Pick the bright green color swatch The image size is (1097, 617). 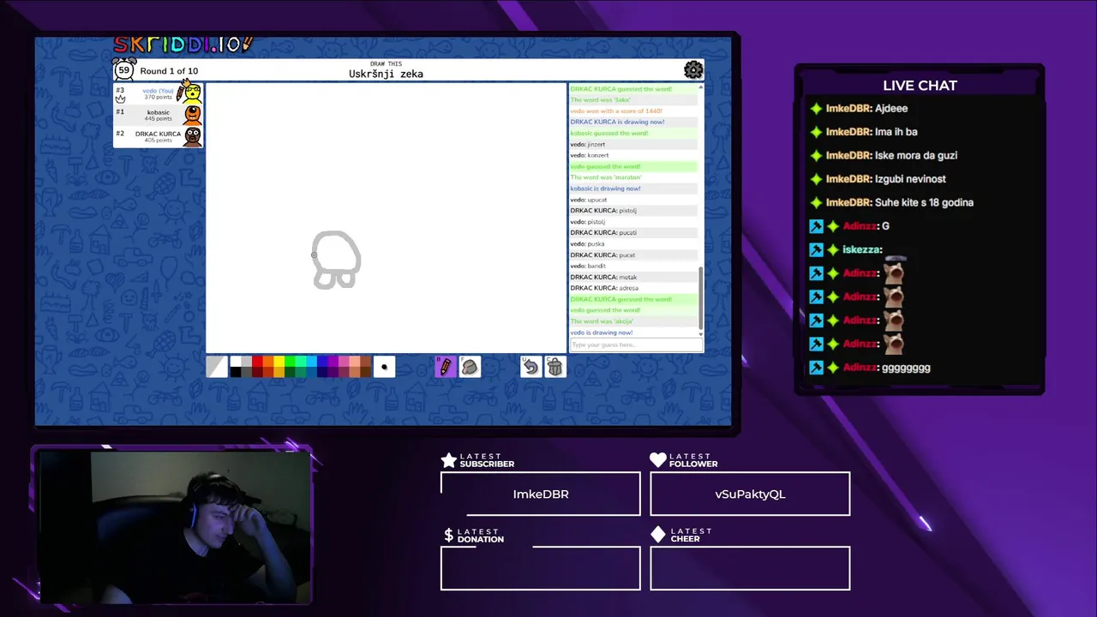[x=290, y=361]
